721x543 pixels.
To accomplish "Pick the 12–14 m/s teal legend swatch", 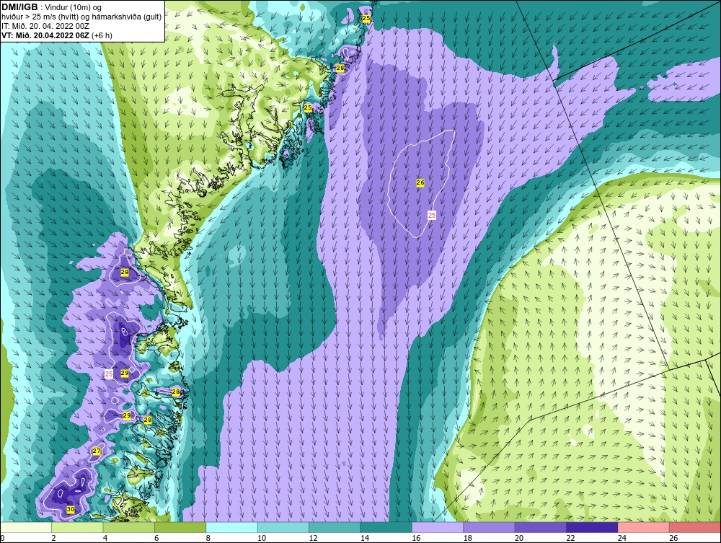I will click(x=335, y=527).
